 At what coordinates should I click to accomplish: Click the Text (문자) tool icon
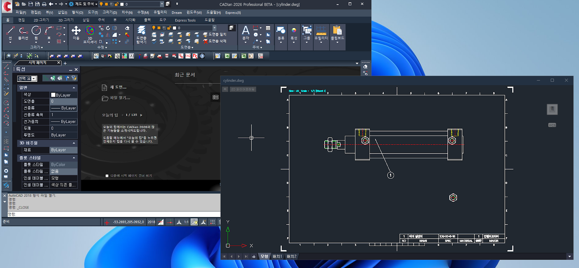[245, 31]
